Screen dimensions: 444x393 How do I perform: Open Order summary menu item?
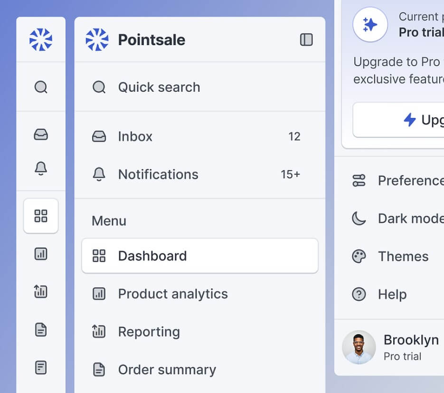[200, 370]
